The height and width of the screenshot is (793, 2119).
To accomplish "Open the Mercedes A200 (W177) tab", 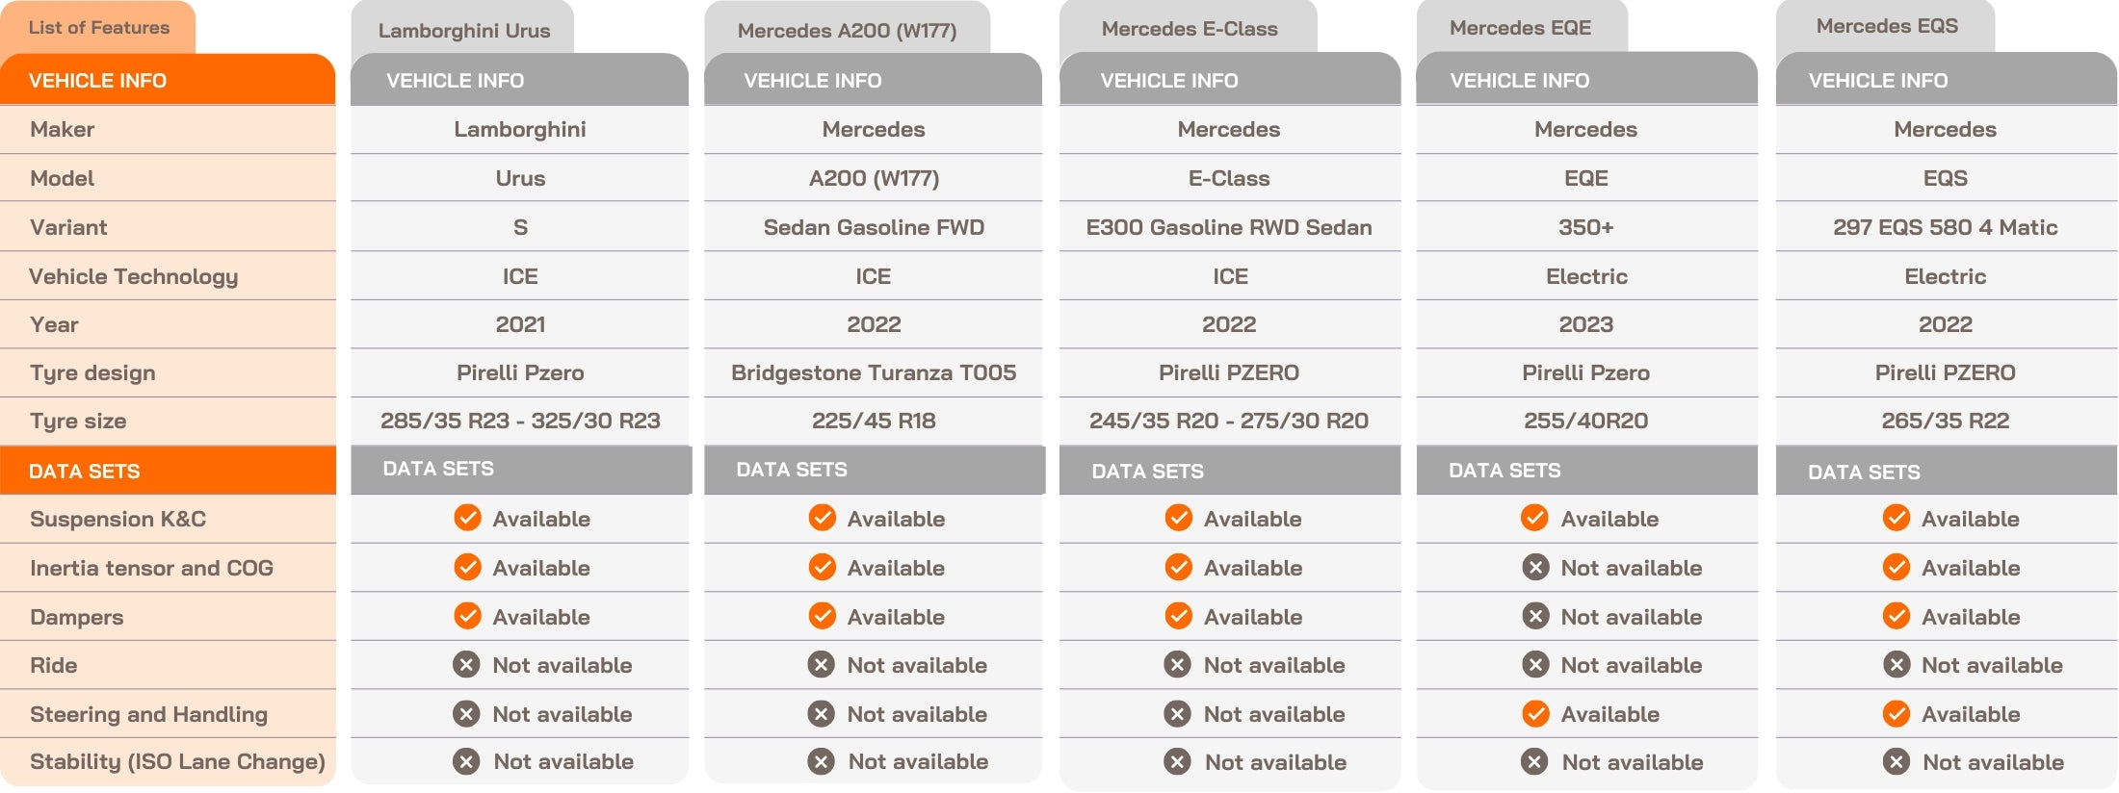I will point(847,30).
